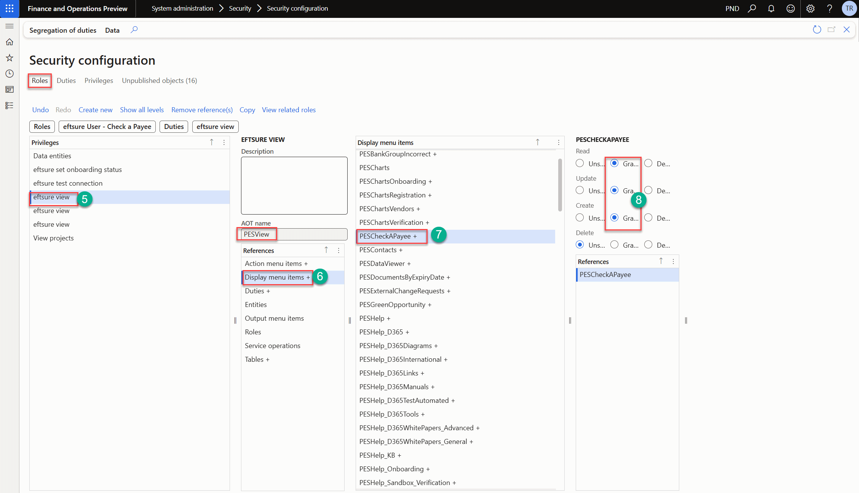Click the Description text box
859x493 pixels.
294,186
